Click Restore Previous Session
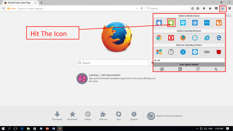 [x=165, y=116]
